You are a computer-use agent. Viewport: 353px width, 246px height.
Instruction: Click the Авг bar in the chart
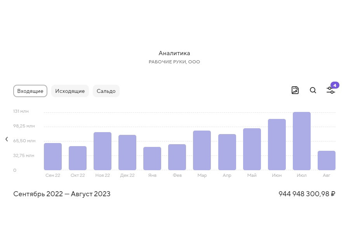326,161
